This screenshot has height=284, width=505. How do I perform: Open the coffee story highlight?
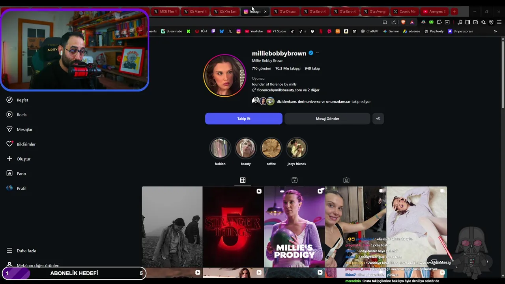[271, 148]
